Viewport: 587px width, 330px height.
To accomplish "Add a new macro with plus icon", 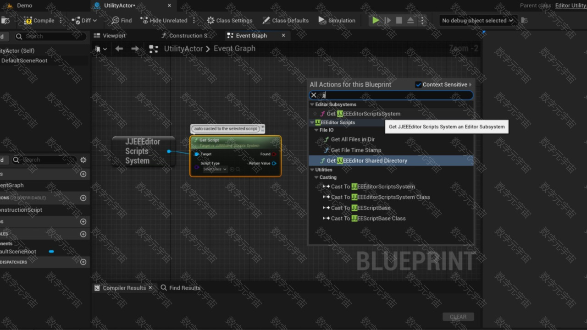I will [83, 221].
